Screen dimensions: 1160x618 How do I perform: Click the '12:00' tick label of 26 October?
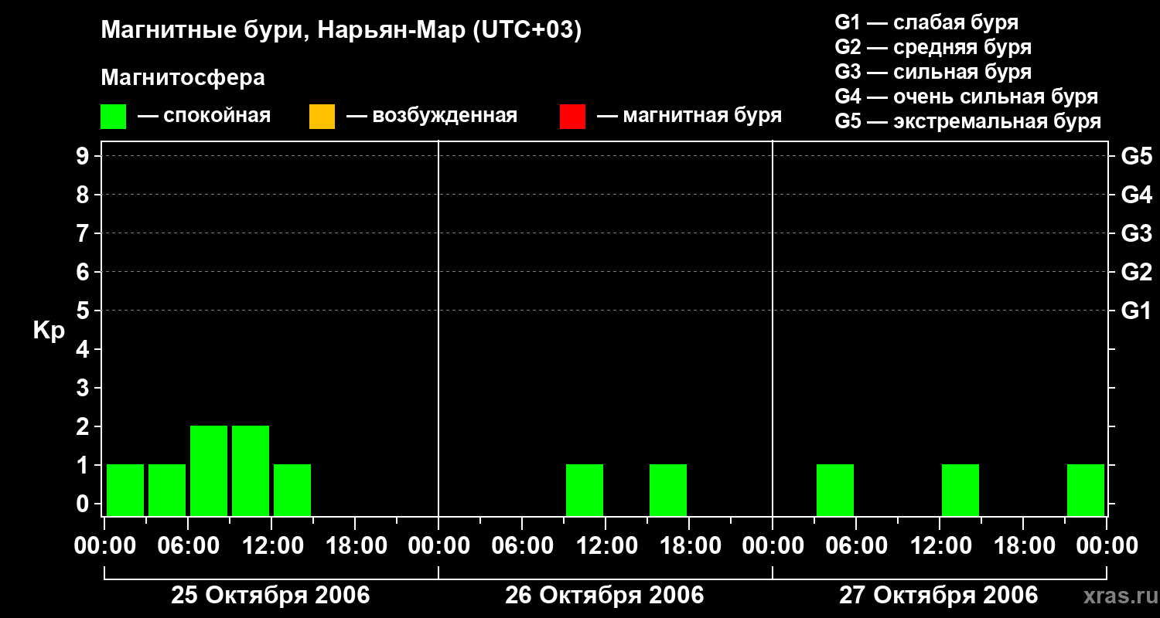(606, 546)
